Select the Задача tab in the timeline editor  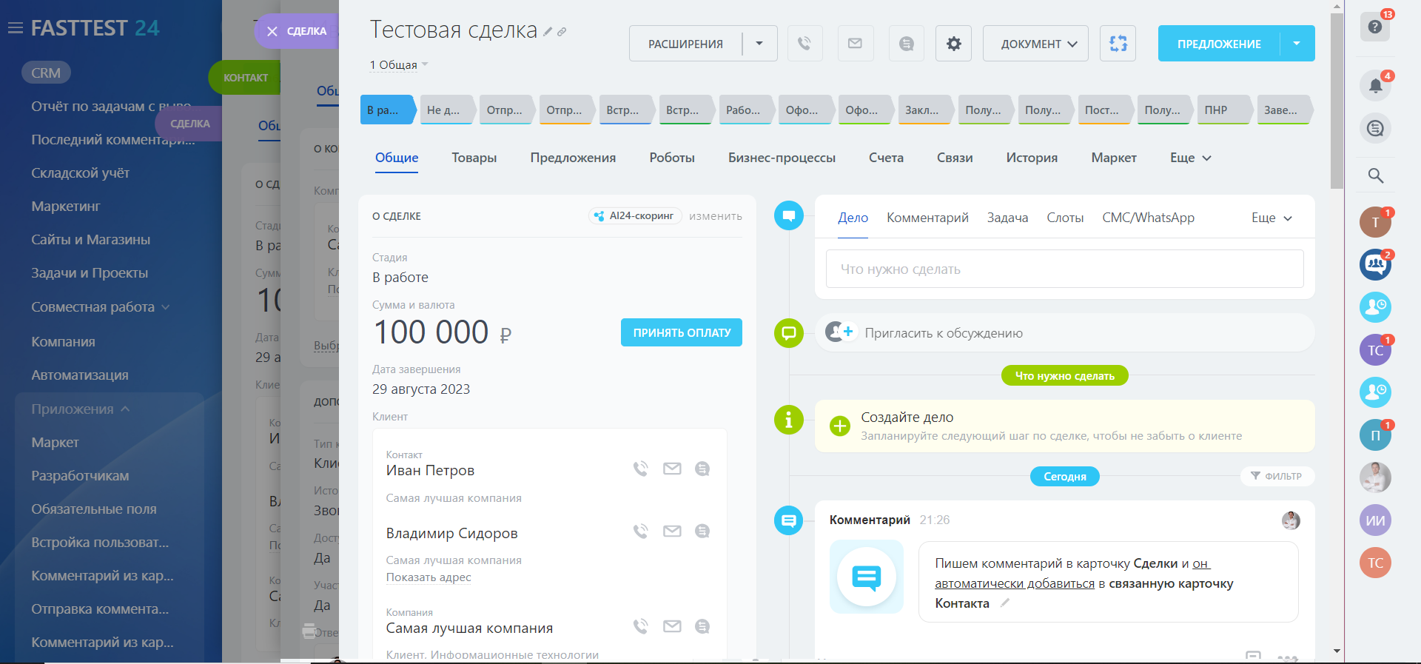pos(1007,218)
